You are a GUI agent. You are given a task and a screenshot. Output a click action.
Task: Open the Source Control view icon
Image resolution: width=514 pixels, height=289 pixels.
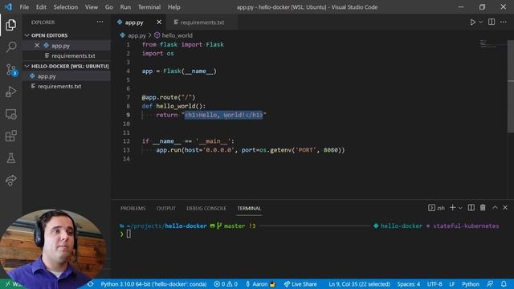click(11, 70)
